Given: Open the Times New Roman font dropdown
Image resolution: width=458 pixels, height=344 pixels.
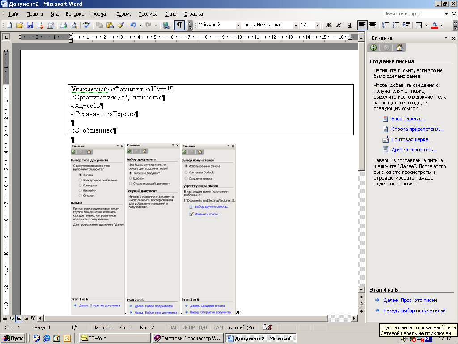Looking at the screenshot, I should [x=295, y=25].
